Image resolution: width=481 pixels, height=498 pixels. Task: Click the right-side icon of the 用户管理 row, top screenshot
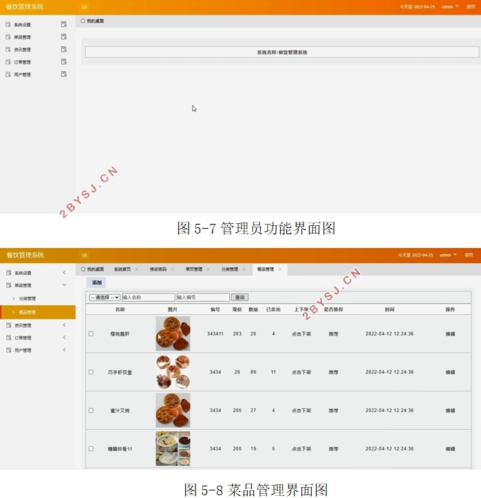[64, 74]
